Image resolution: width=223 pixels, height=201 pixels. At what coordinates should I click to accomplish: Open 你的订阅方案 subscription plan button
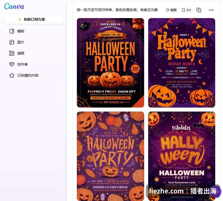click(x=33, y=19)
